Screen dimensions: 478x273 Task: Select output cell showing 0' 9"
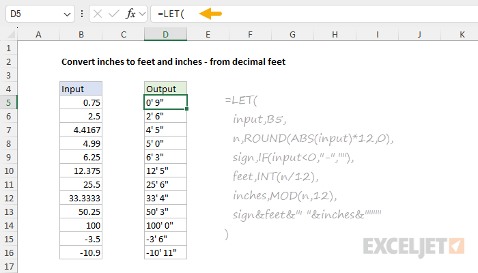pos(165,102)
